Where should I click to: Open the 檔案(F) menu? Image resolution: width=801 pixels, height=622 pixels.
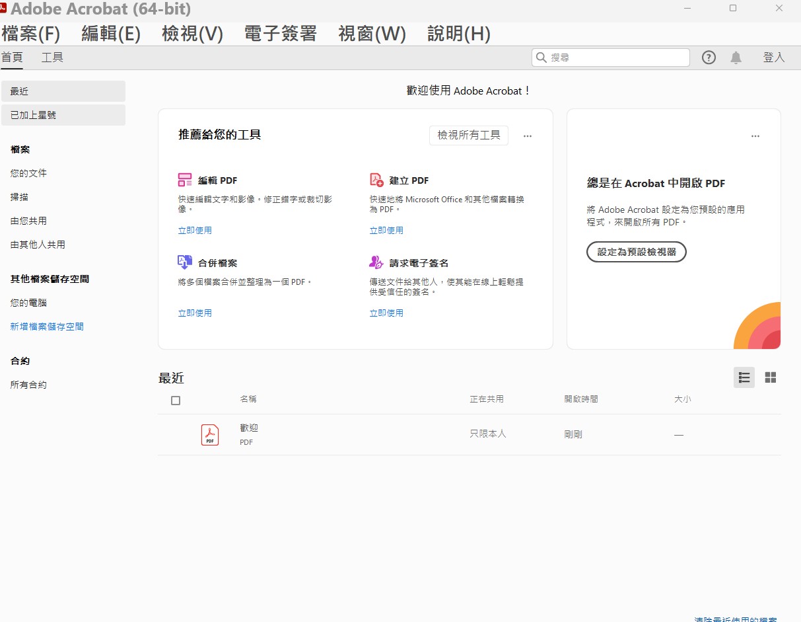coord(31,34)
